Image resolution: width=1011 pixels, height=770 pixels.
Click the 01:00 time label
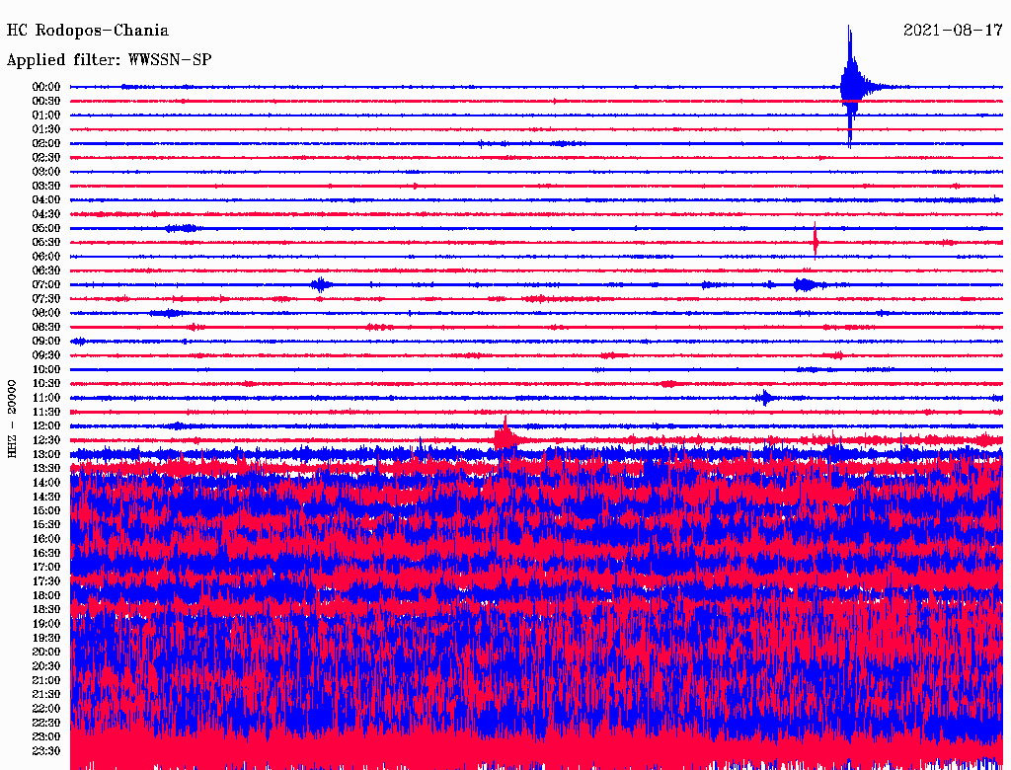click(46, 115)
